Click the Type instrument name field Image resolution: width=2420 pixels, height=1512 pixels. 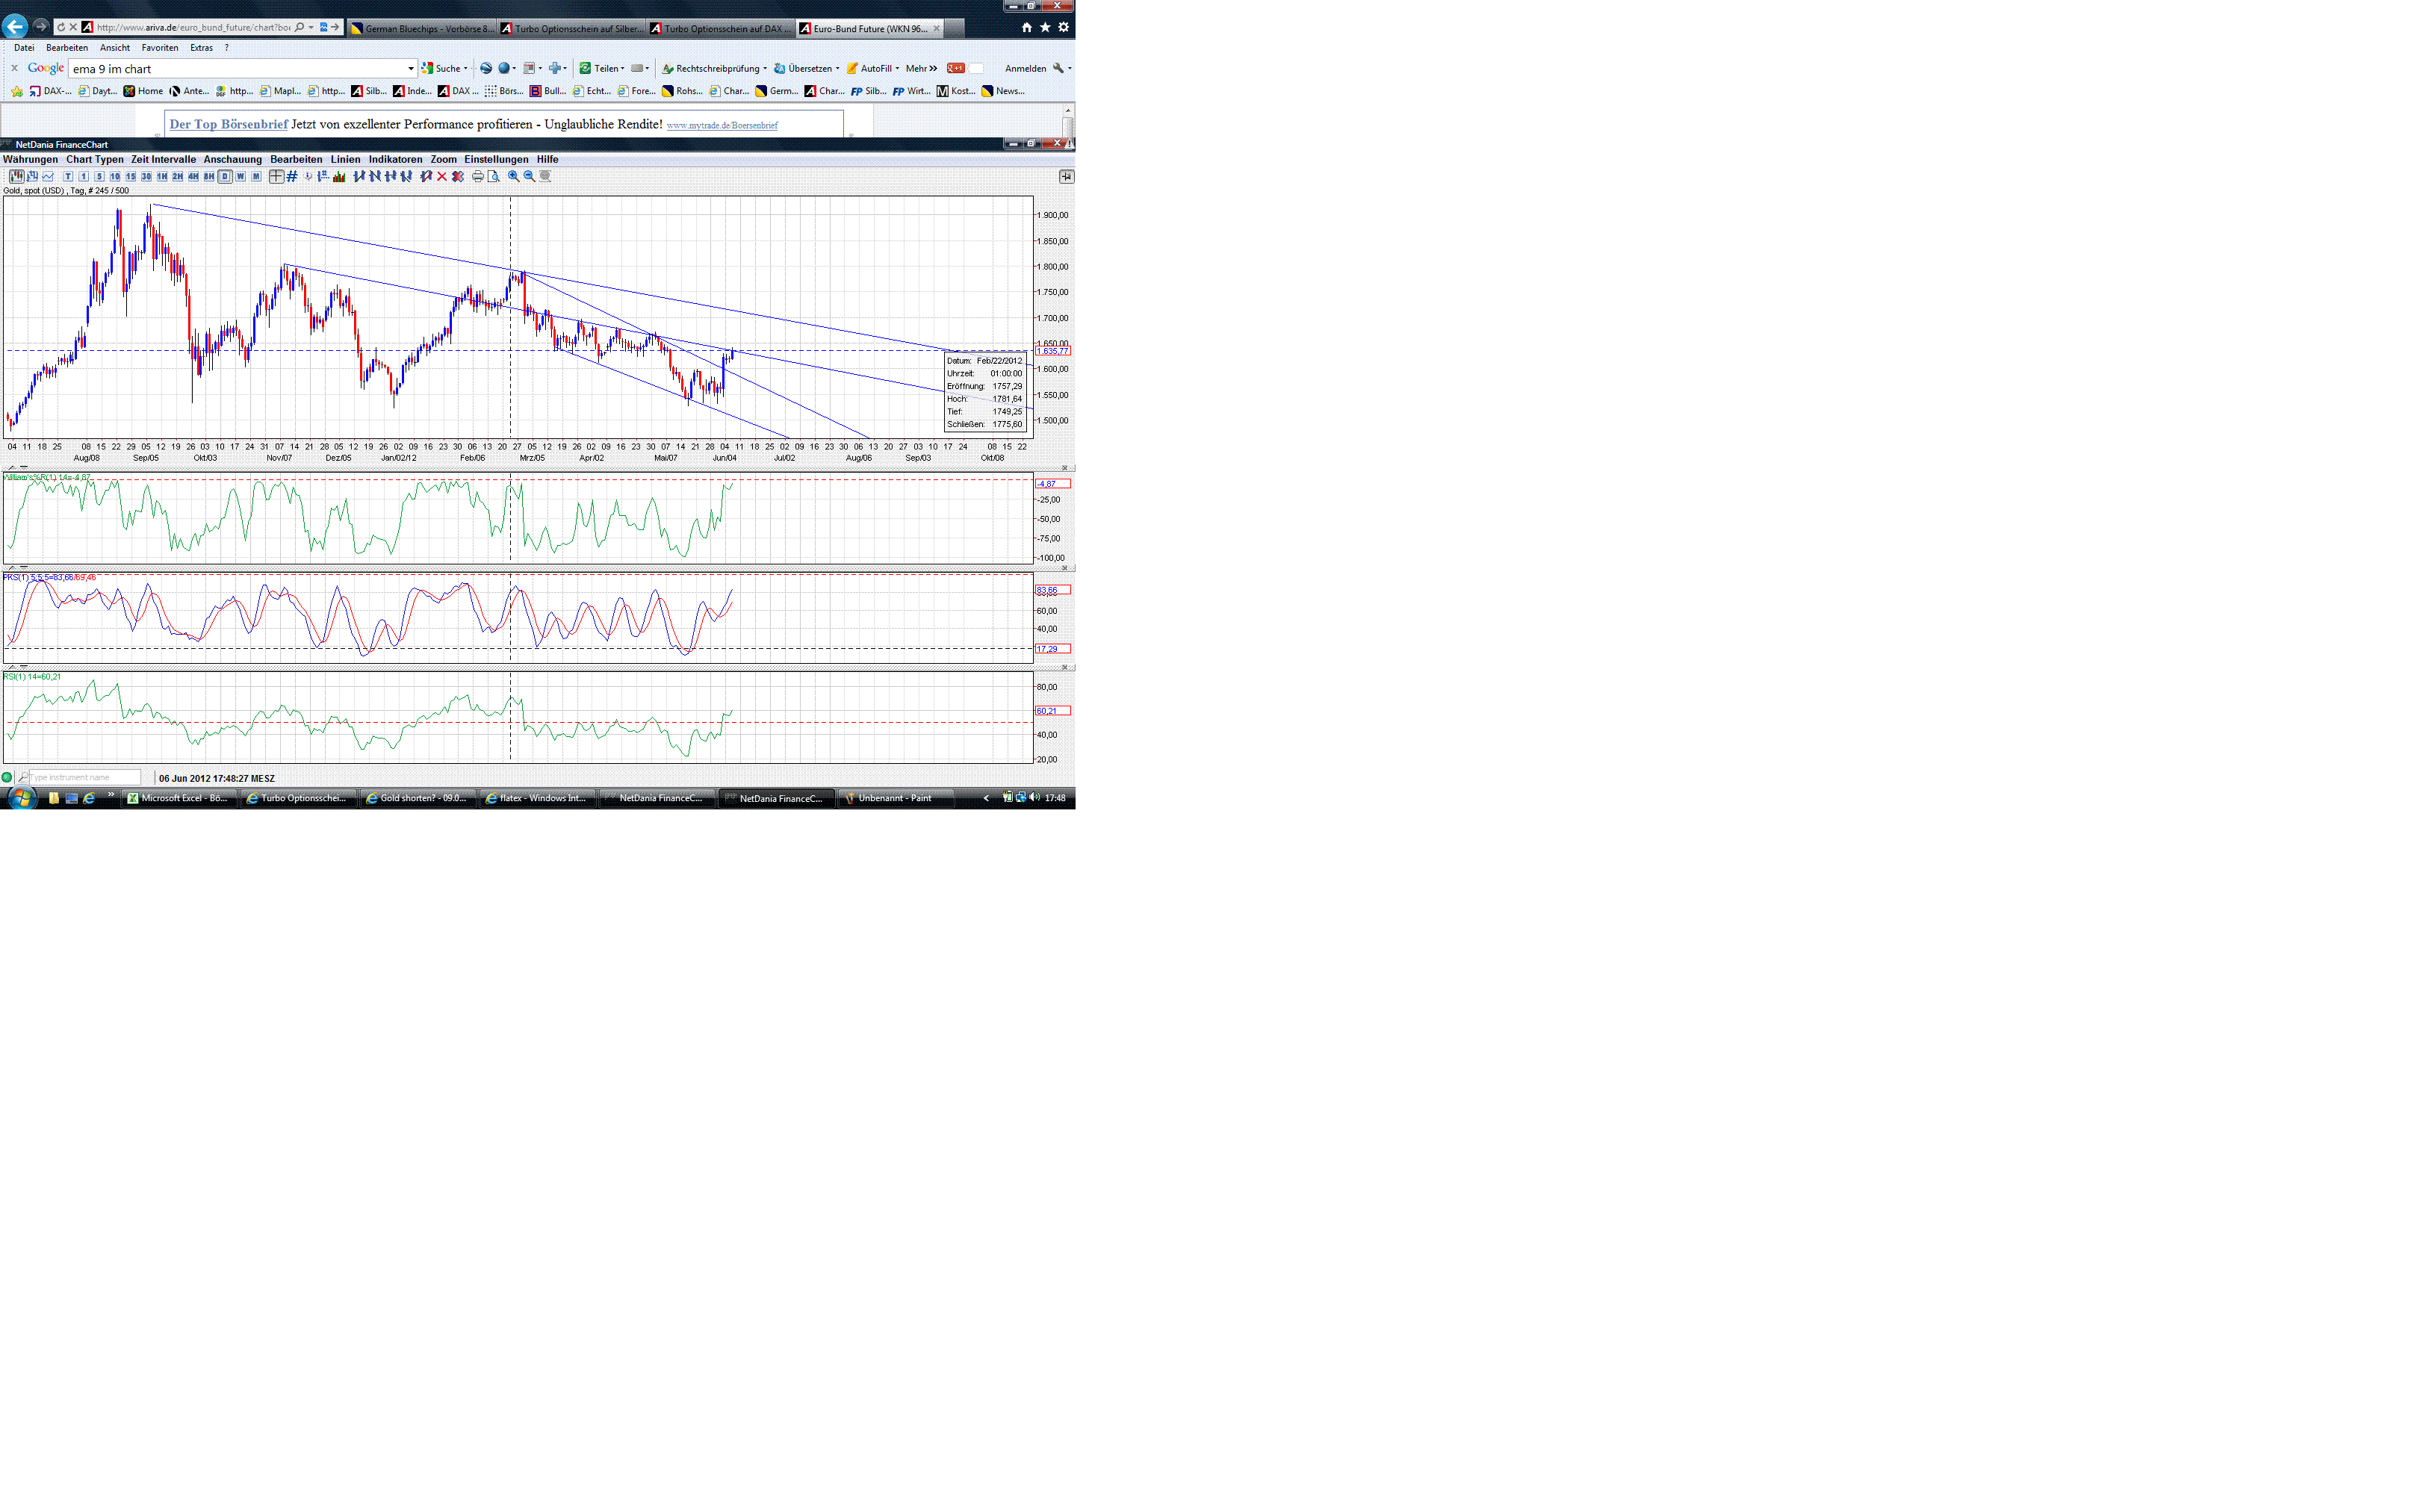tap(84, 777)
